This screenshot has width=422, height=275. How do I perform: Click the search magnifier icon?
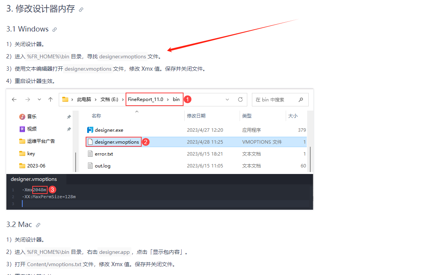[x=301, y=99]
